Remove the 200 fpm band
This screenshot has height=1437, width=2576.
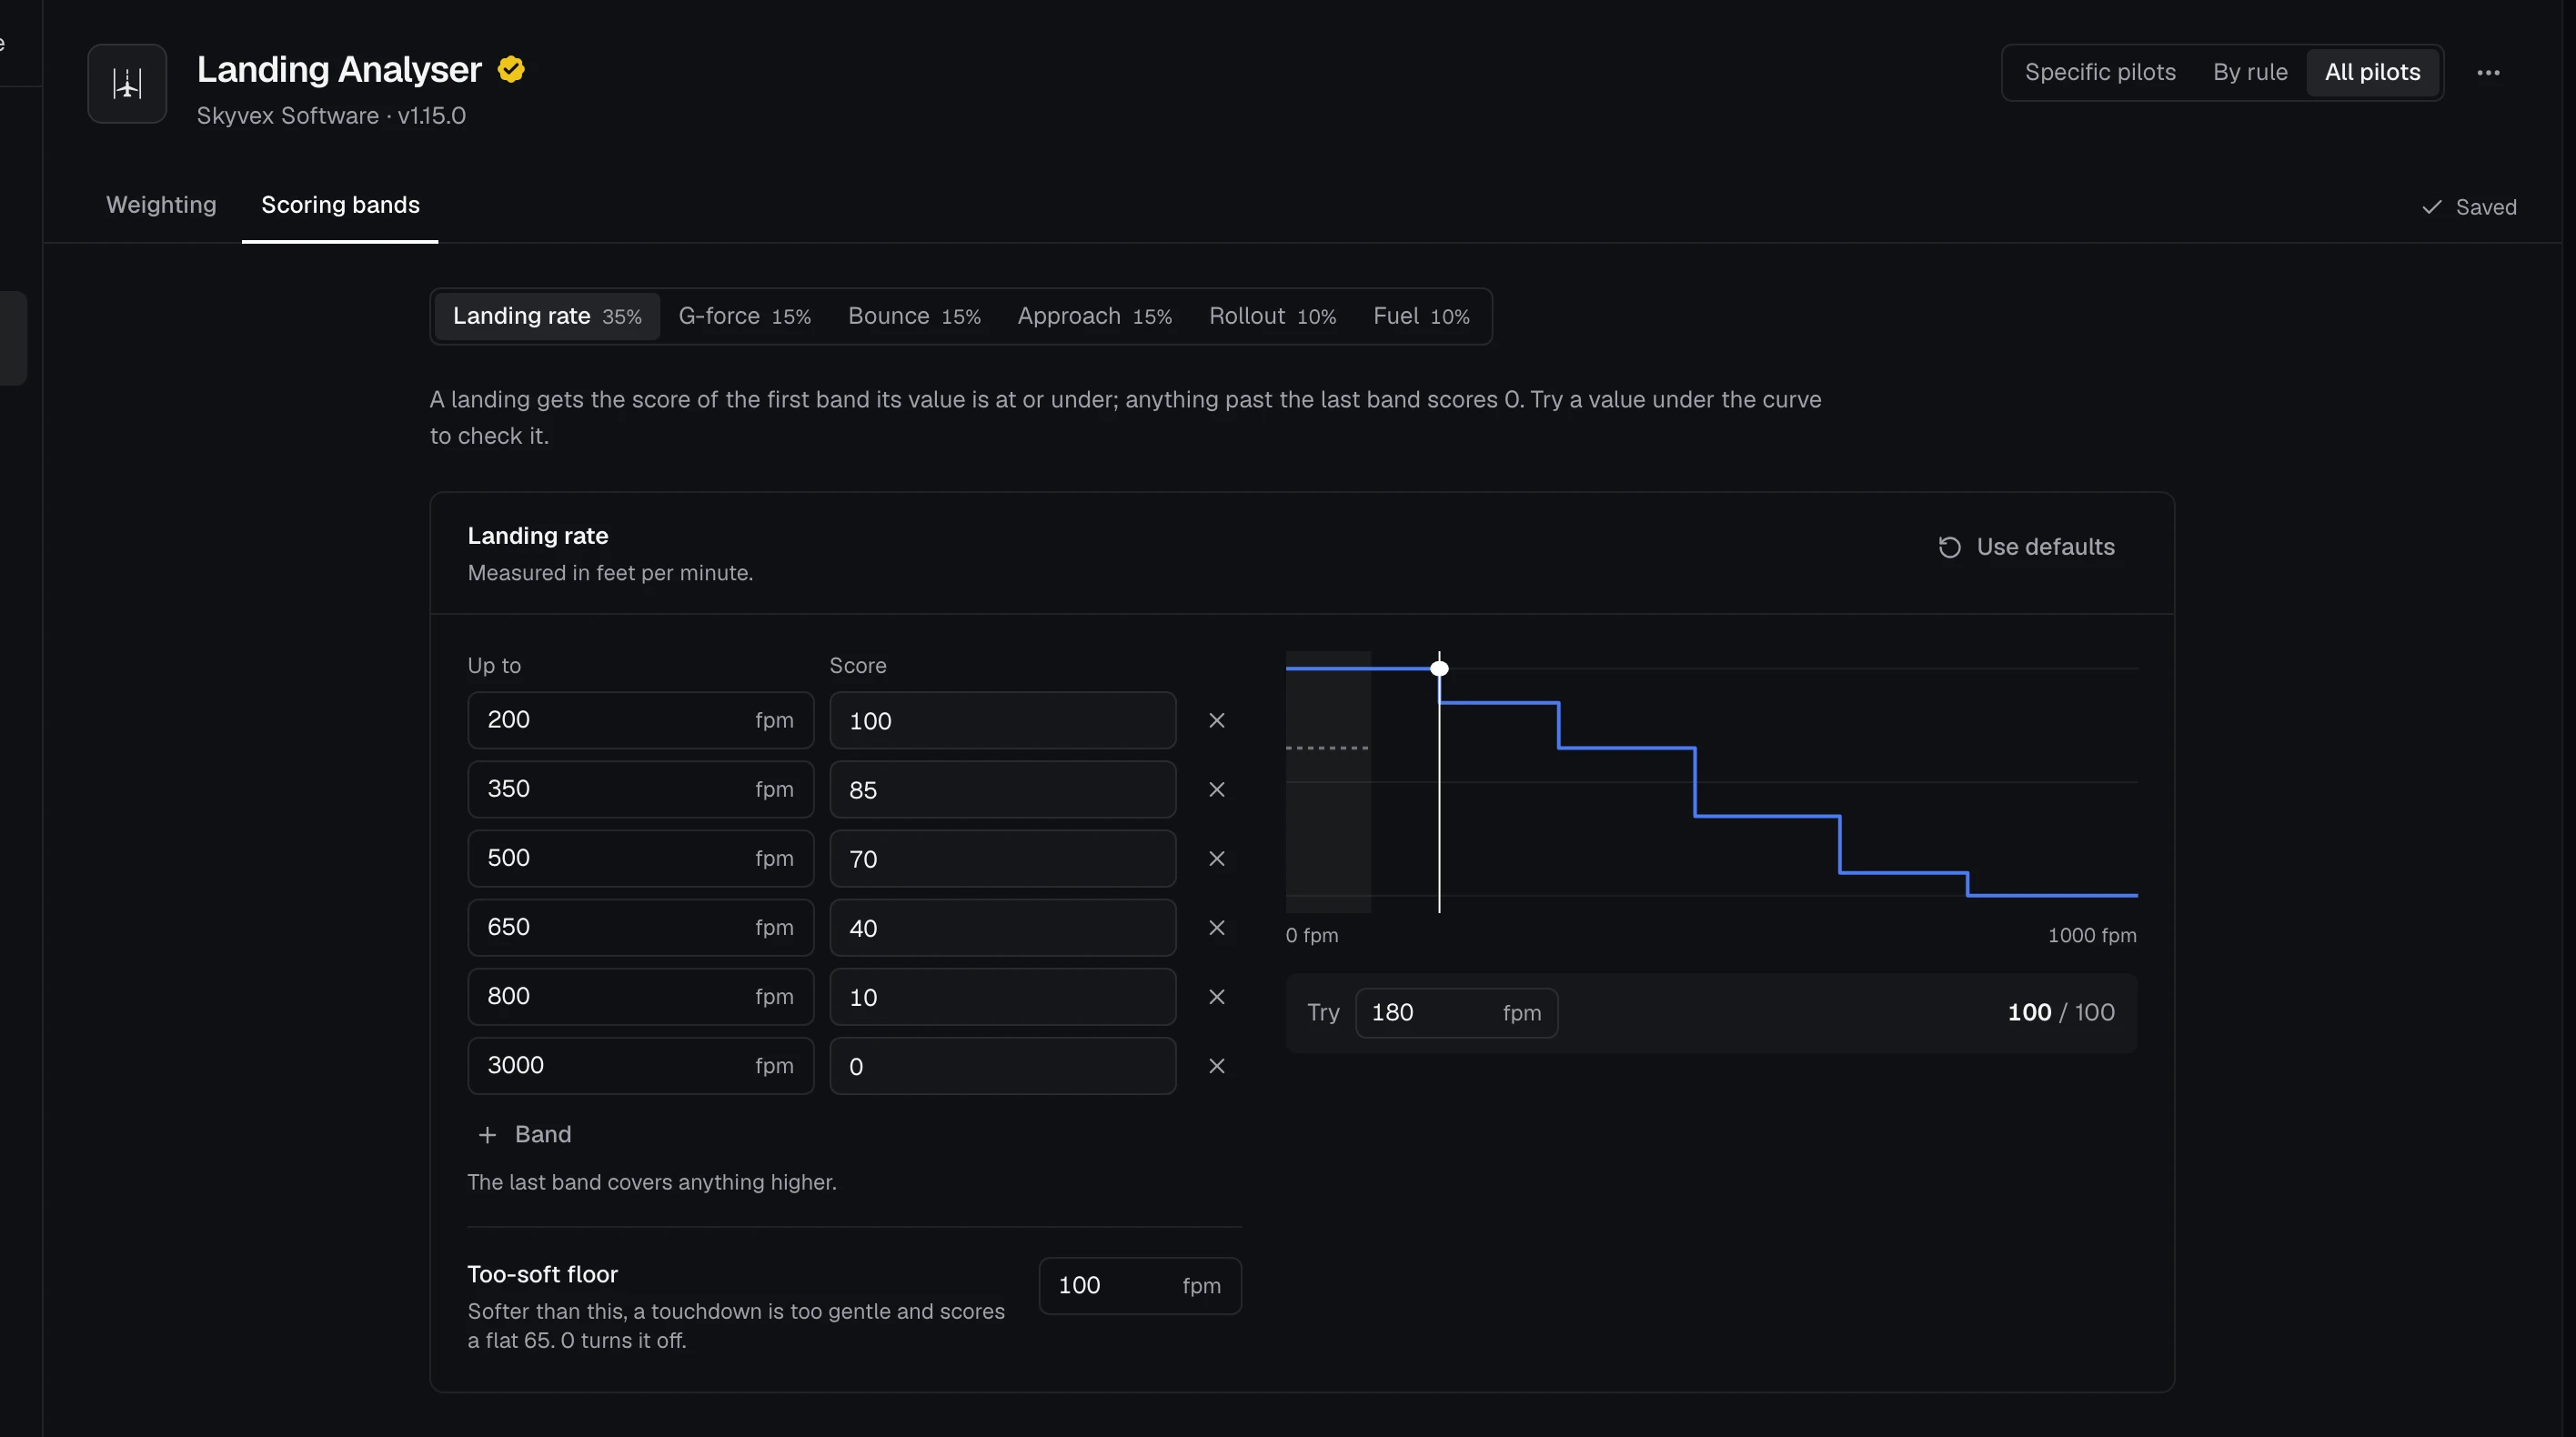(x=1216, y=720)
